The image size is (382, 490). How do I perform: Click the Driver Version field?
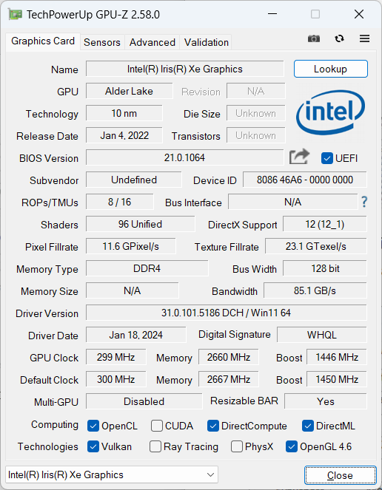(x=226, y=313)
